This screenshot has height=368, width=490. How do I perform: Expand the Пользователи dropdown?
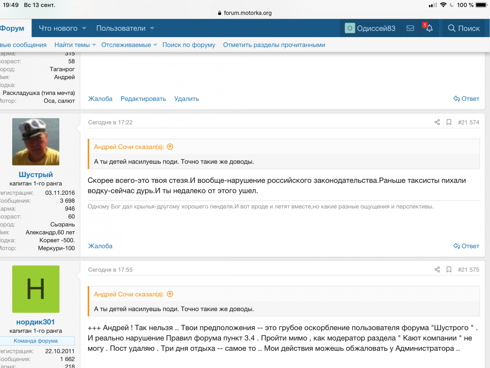pos(152,28)
